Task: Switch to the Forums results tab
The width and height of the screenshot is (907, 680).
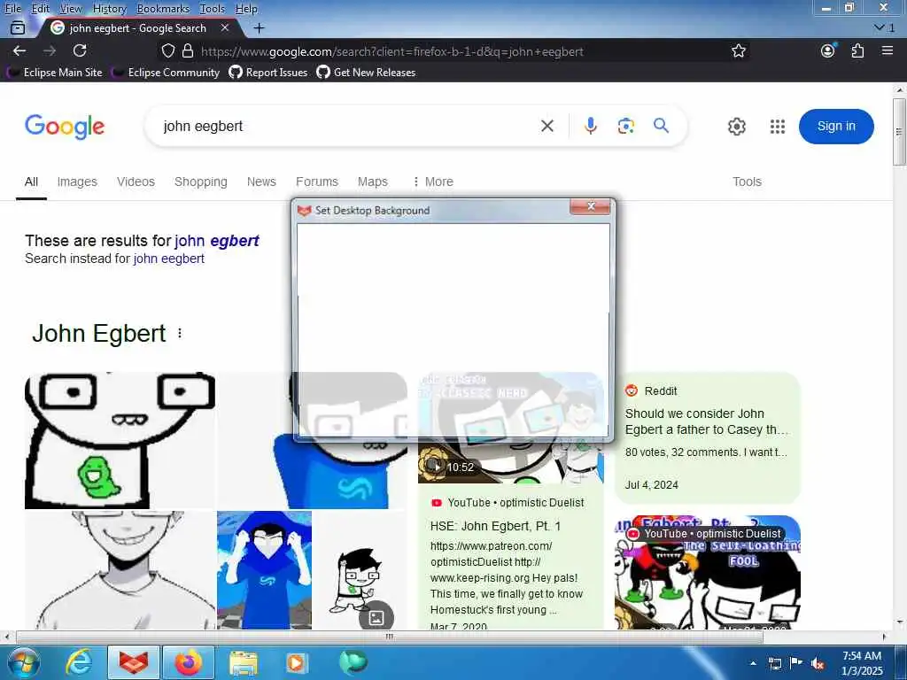Action: tap(317, 182)
